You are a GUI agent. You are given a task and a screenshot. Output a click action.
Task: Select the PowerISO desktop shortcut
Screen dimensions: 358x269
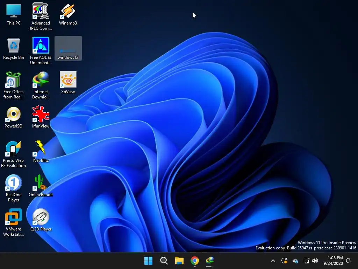pos(14,117)
